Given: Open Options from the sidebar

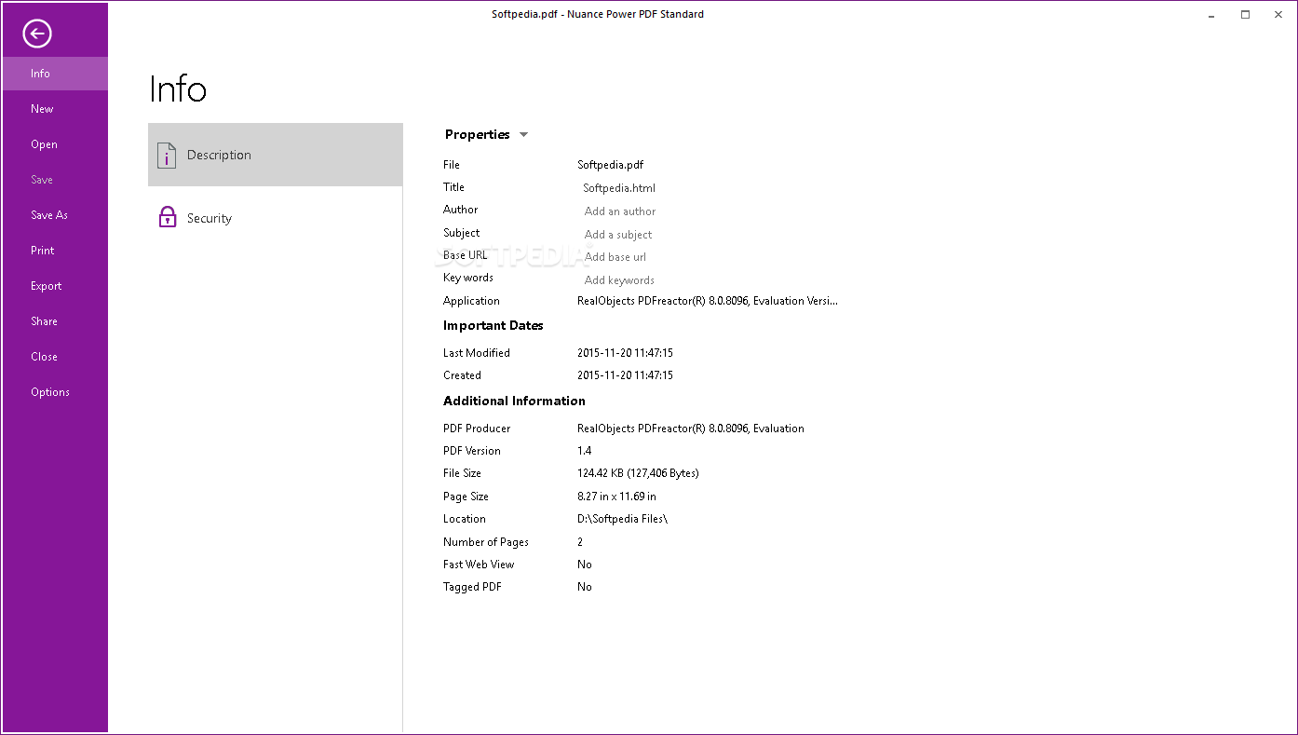Looking at the screenshot, I should coord(54,392).
